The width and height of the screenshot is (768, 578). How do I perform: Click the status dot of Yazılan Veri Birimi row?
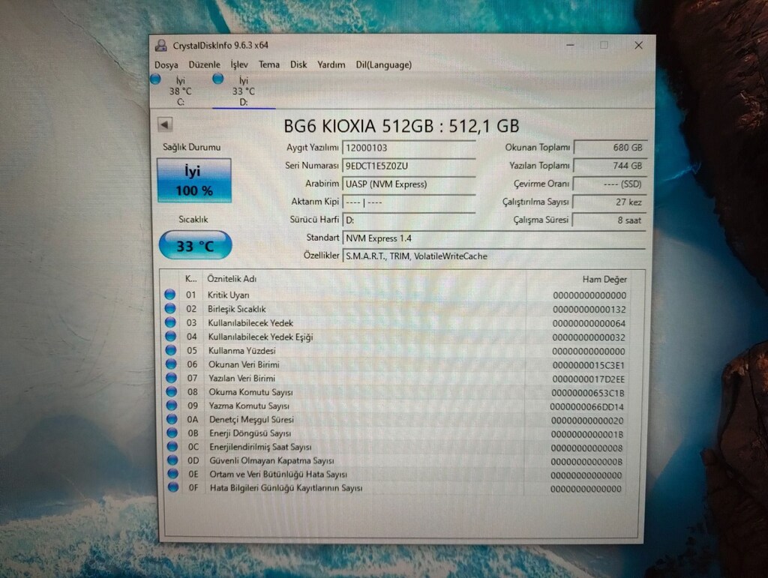coord(172,378)
